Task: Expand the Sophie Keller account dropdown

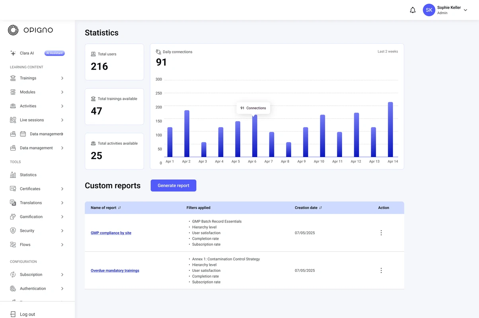Action: coord(465,10)
